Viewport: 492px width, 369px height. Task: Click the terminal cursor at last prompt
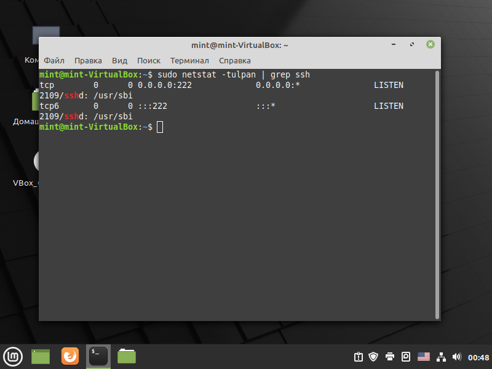pos(160,127)
